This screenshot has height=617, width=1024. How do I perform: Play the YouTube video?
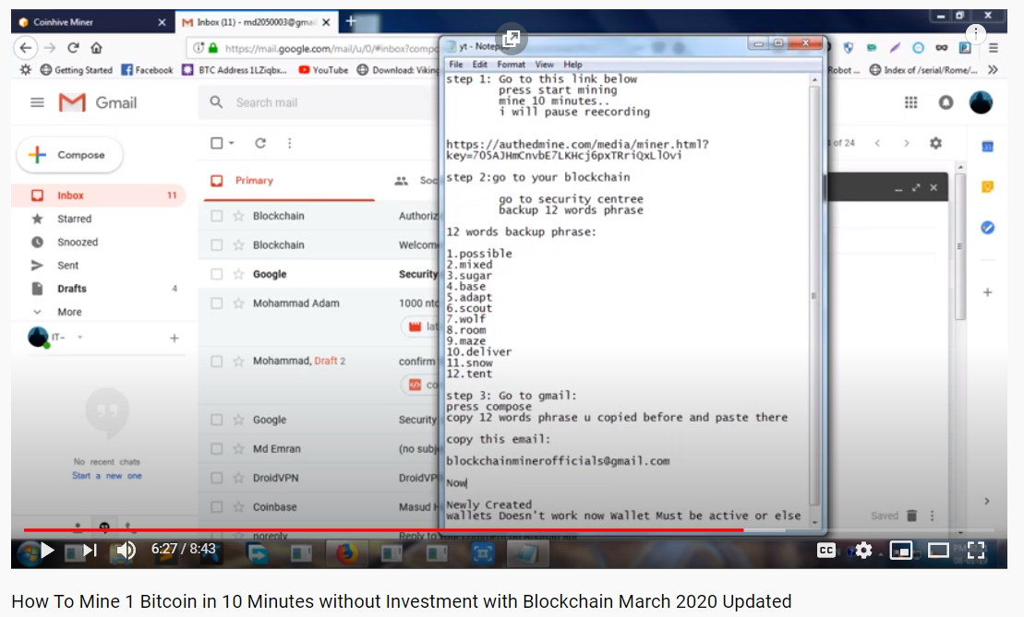coord(47,551)
